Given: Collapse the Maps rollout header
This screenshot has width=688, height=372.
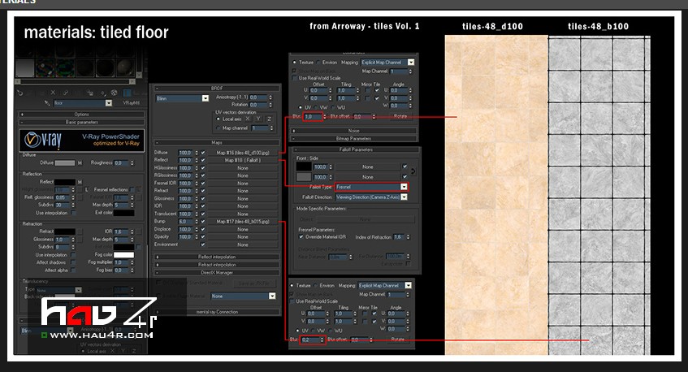Looking at the screenshot, I should (217, 143).
